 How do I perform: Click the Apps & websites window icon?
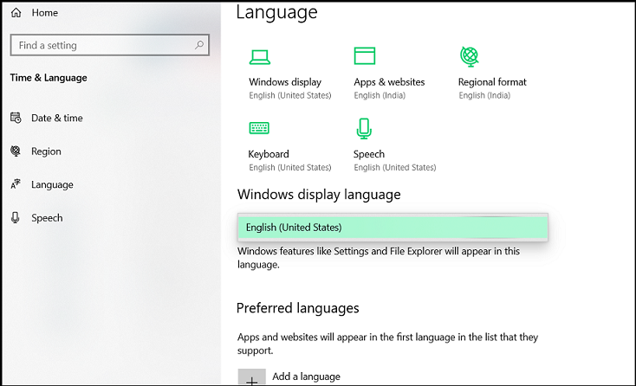pyautogui.click(x=365, y=56)
